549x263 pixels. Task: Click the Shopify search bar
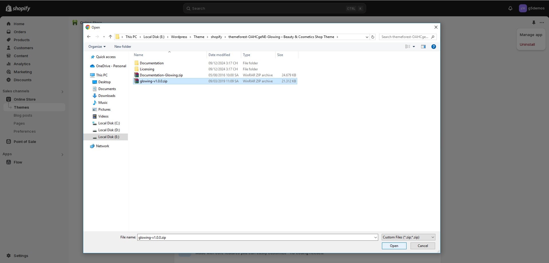pyautogui.click(x=274, y=9)
